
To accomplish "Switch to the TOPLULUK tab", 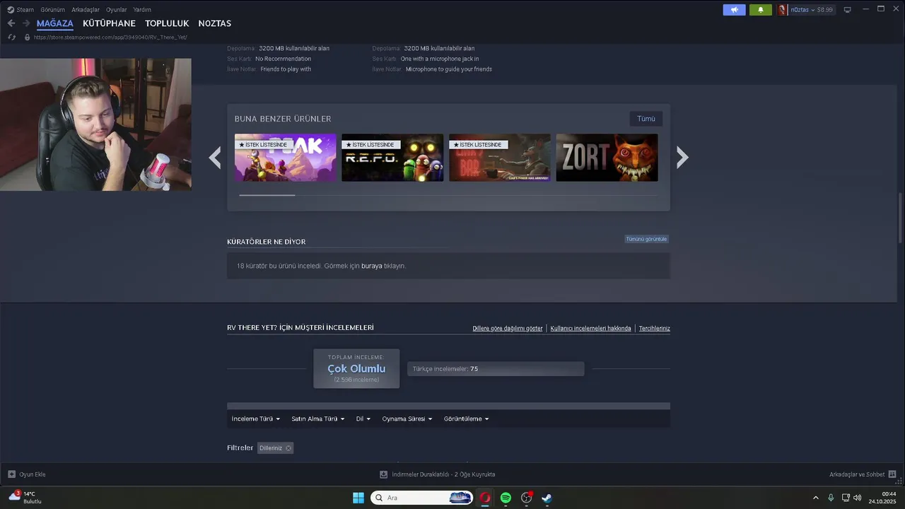I will click(167, 23).
